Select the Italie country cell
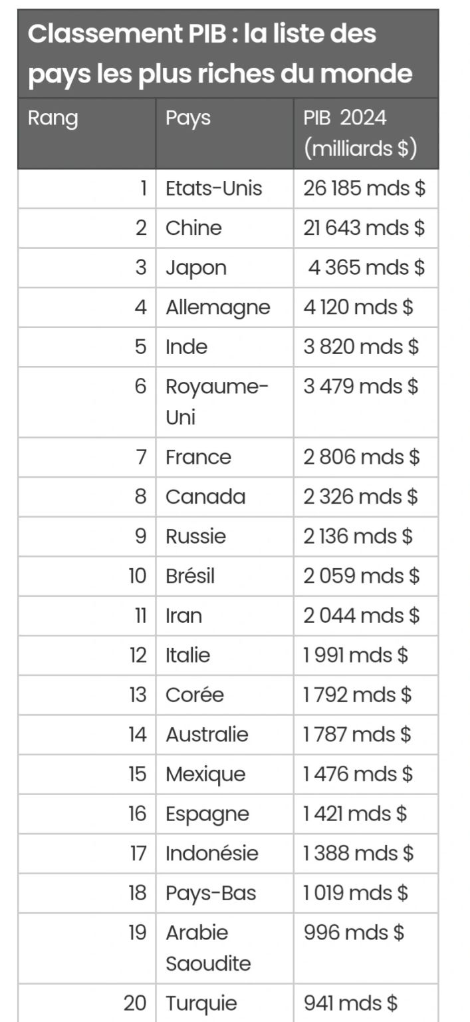This screenshot has width=470, height=1022. click(x=225, y=655)
